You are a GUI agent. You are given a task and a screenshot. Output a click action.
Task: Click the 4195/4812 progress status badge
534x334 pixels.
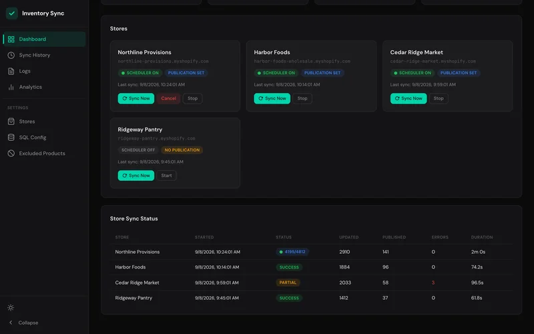pyautogui.click(x=292, y=252)
